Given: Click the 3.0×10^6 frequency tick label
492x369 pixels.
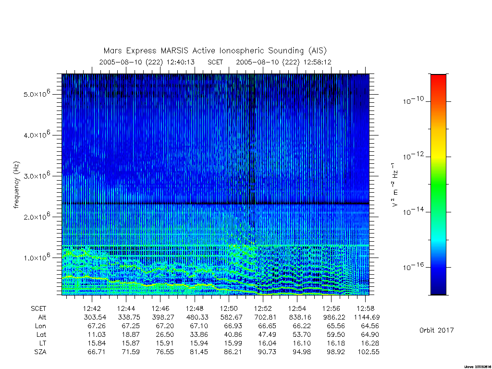Looking at the screenshot, I should coord(37,175).
